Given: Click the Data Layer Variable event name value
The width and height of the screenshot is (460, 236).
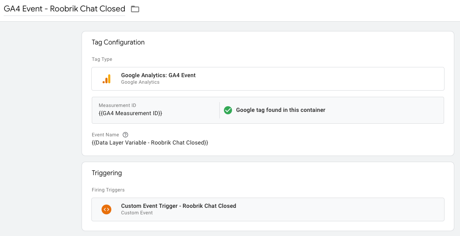Looking at the screenshot, I should tap(150, 143).
